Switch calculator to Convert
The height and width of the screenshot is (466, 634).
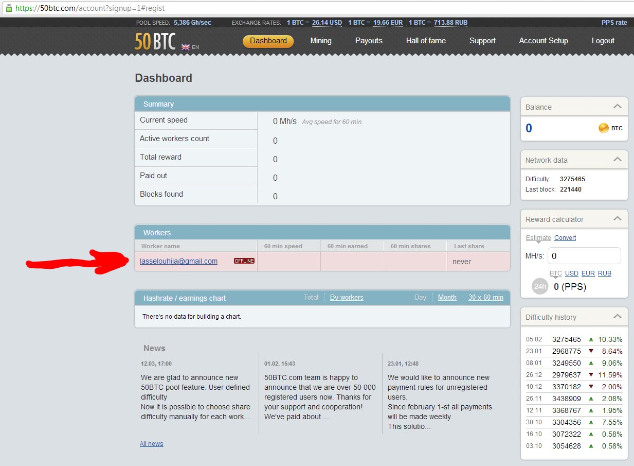[565, 237]
